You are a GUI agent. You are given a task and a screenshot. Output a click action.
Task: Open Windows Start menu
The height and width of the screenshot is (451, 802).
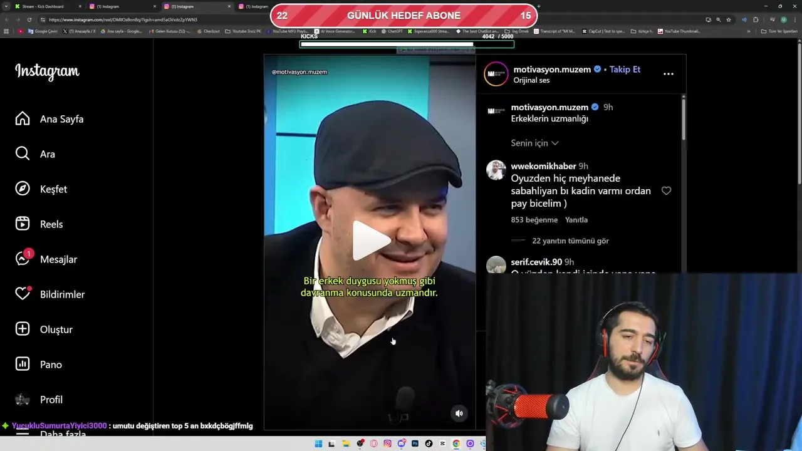[318, 443]
